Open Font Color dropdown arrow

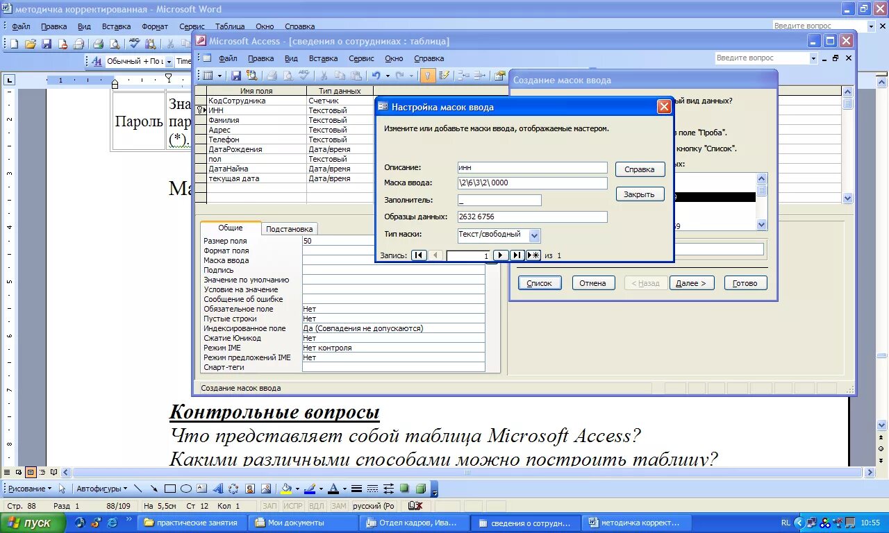[x=344, y=489]
